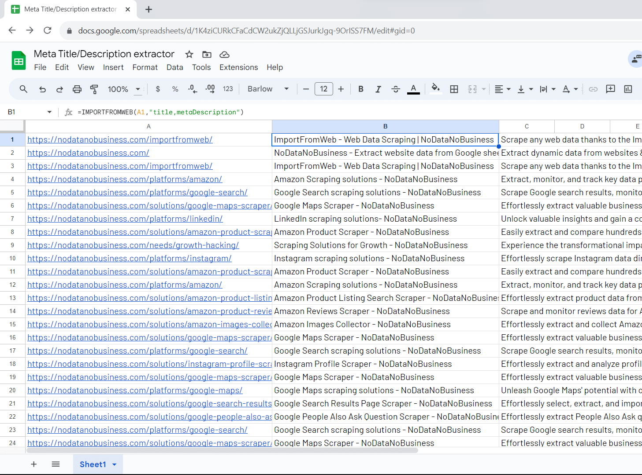Viewport: 642px width, 475px height.
Task: Expand the Sheet1 tab options arrow
Action: coord(115,464)
